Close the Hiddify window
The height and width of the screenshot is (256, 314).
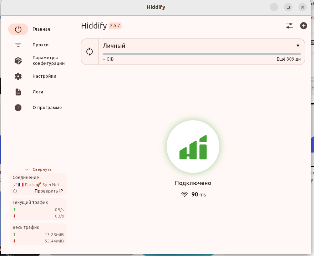pos(302,7)
